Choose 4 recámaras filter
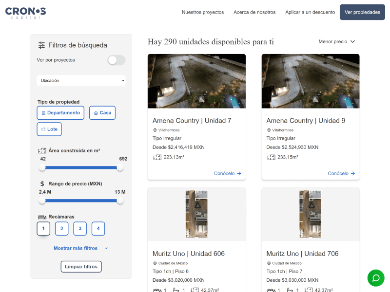The image size is (390, 292). click(x=98, y=228)
